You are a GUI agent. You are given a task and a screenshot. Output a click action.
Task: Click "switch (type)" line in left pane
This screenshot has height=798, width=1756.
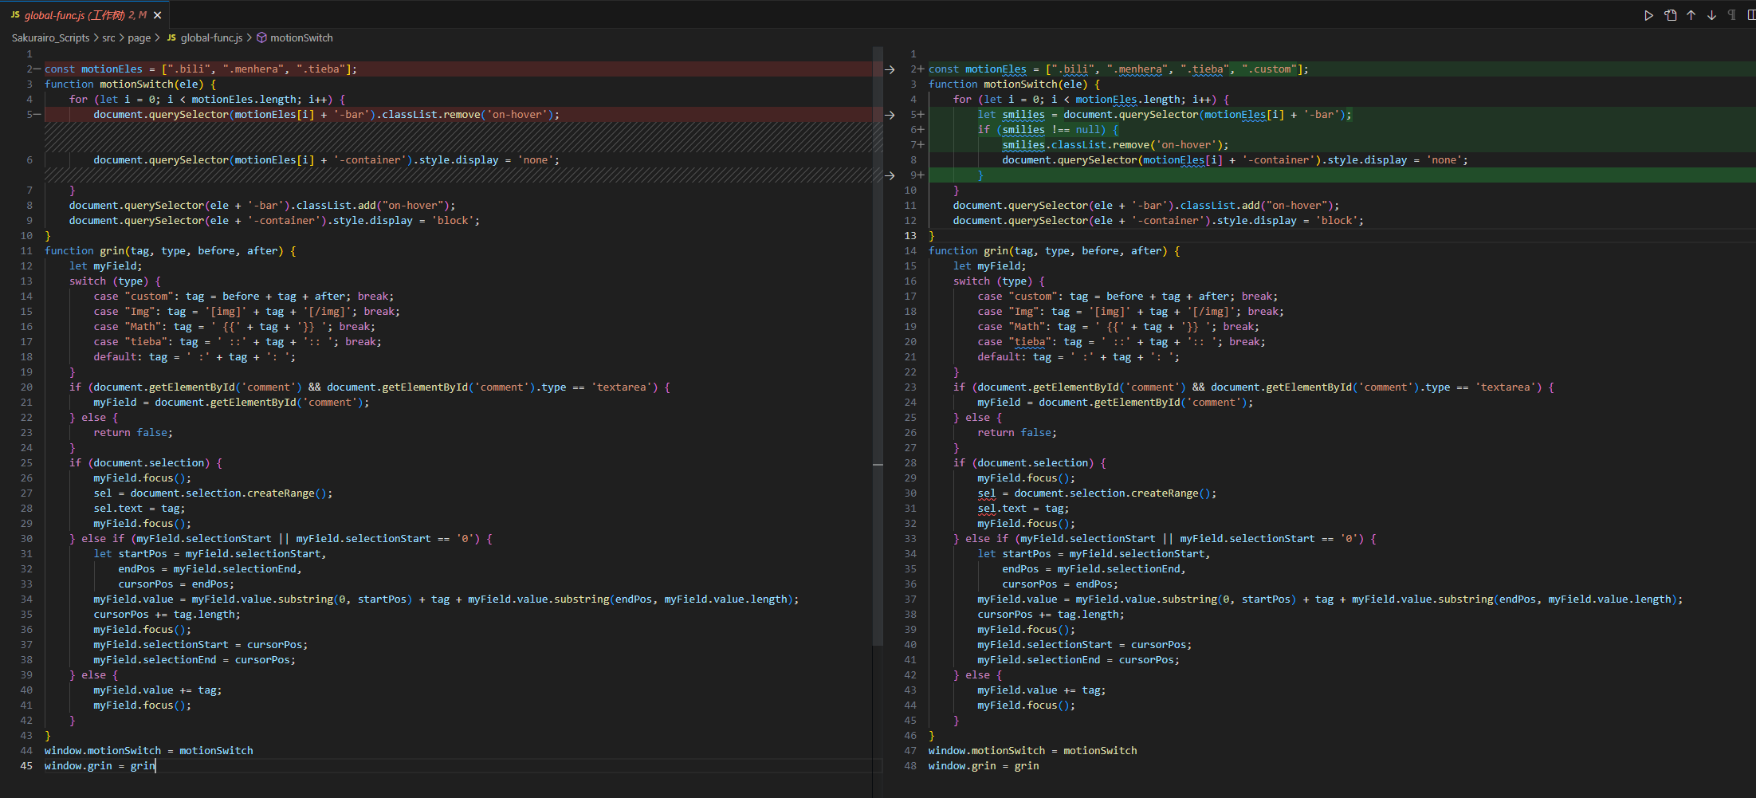point(115,281)
